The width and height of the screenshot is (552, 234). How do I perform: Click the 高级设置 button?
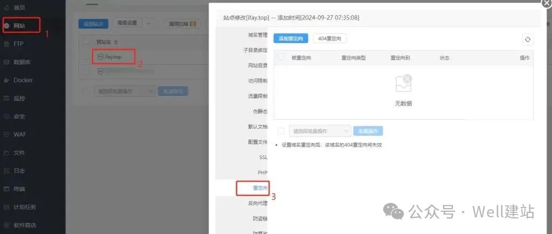tap(127, 23)
